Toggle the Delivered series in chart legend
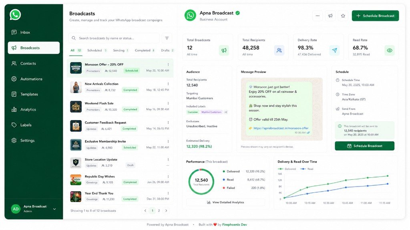This screenshot has height=230, width=410. point(287,169)
